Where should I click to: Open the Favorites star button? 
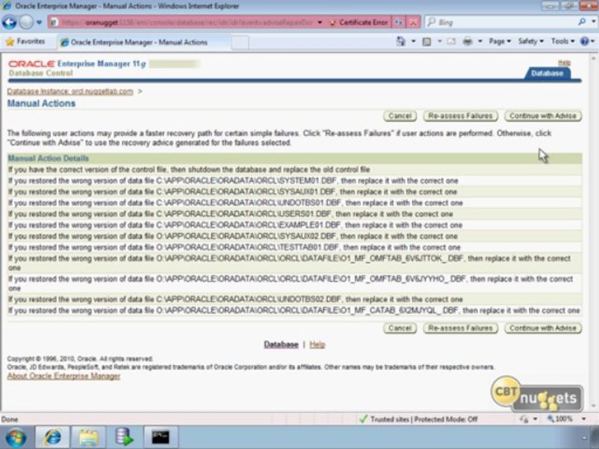[25, 41]
